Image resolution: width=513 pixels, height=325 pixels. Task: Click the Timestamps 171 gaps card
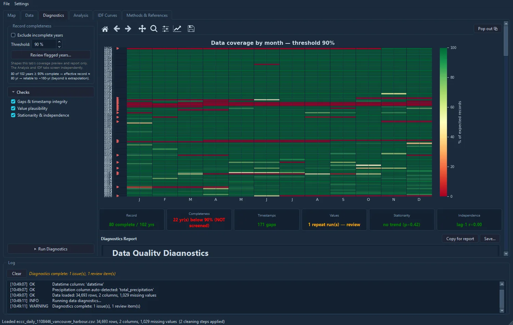tap(267, 220)
